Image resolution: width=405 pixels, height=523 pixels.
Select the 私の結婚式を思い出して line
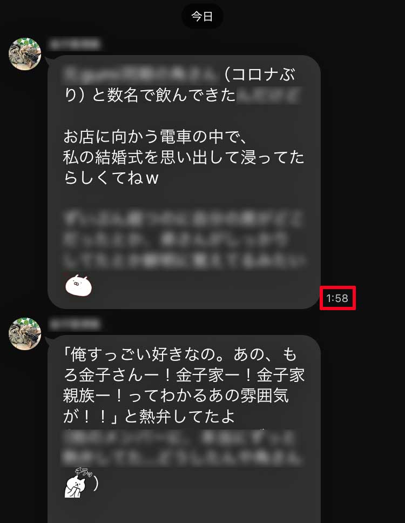(x=184, y=157)
